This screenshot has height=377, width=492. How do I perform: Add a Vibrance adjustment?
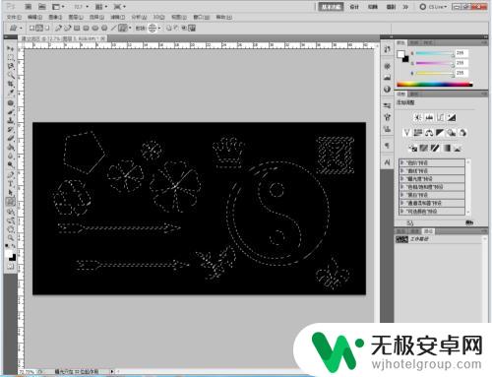coord(406,133)
